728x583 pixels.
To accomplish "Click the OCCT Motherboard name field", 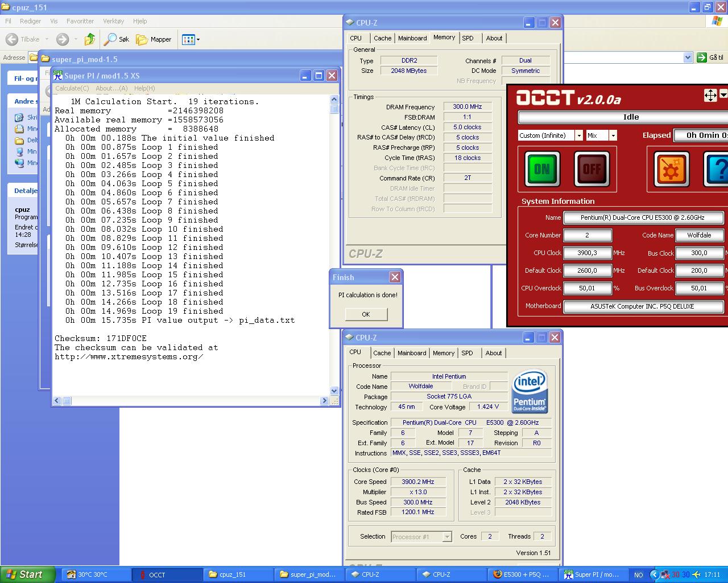I will tap(643, 306).
